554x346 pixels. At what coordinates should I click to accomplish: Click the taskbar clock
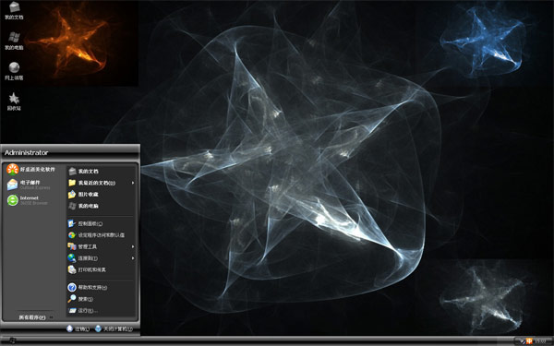(540, 341)
